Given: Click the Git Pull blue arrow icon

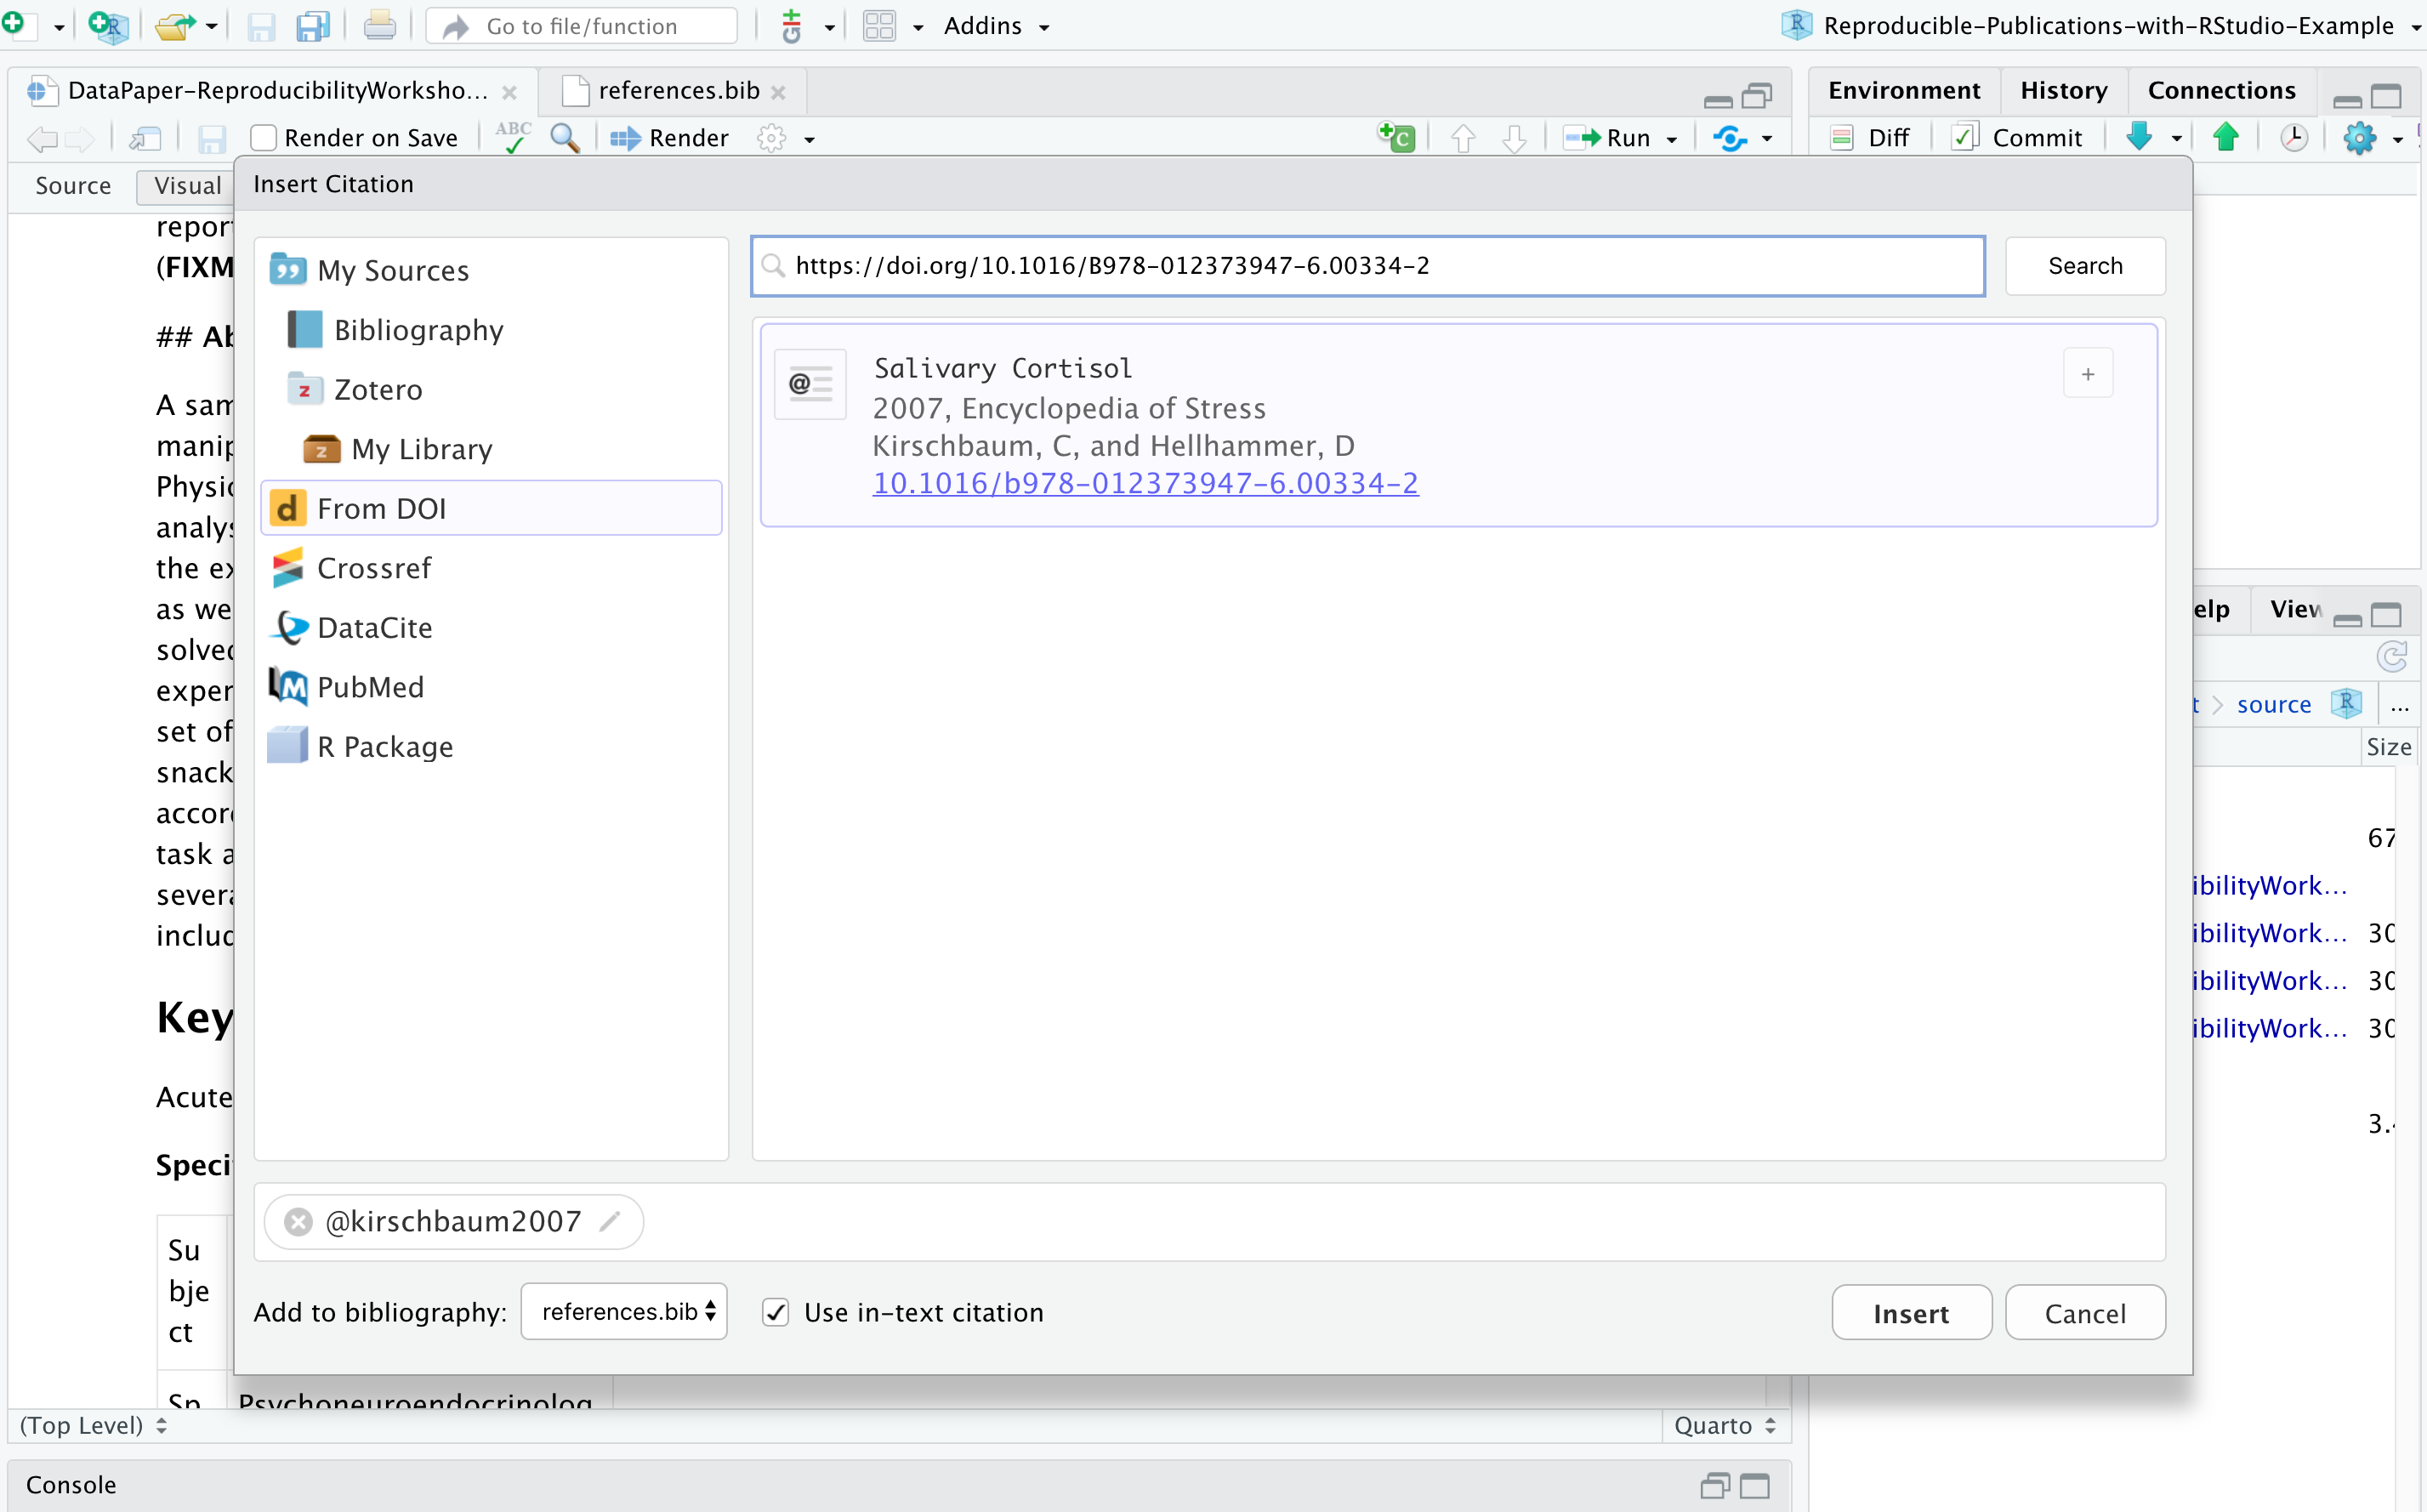Looking at the screenshot, I should [x=2139, y=137].
